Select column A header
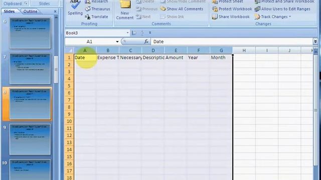Image resolution: width=321 pixels, height=180 pixels. tap(85, 50)
